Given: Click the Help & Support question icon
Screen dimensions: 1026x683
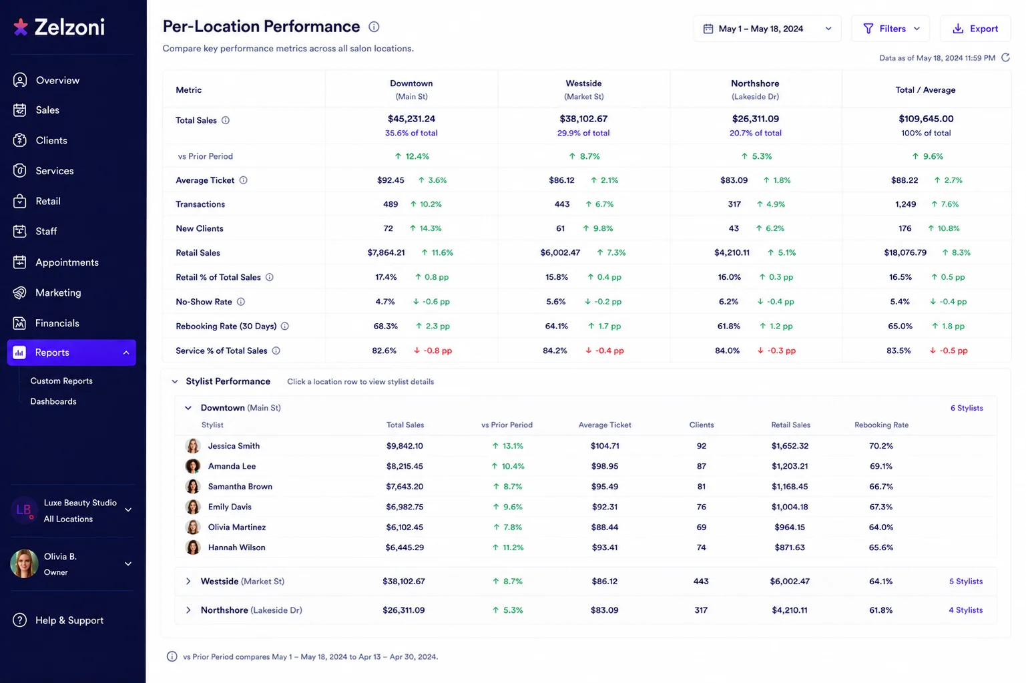Looking at the screenshot, I should (20, 620).
